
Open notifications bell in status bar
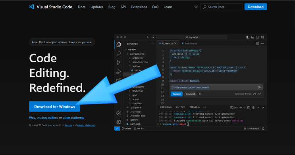[x=263, y=128]
